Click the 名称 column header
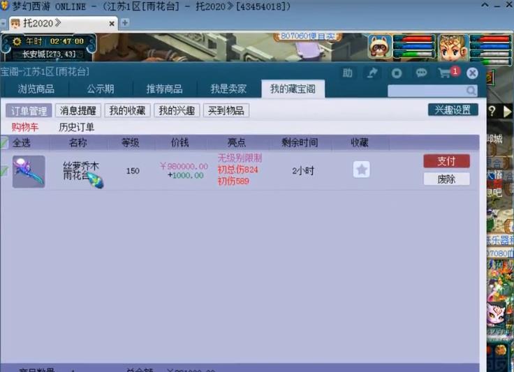 coord(78,142)
